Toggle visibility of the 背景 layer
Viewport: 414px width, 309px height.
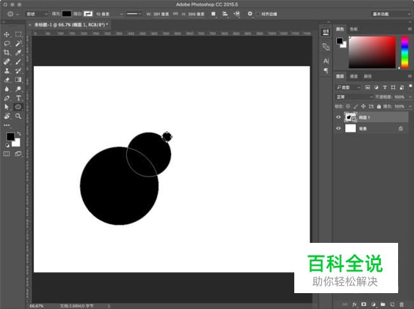pos(338,128)
